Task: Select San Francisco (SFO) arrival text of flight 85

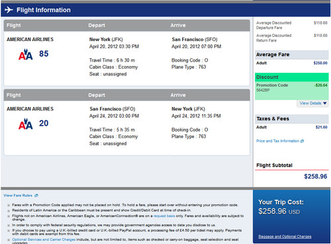Action: 195,40
